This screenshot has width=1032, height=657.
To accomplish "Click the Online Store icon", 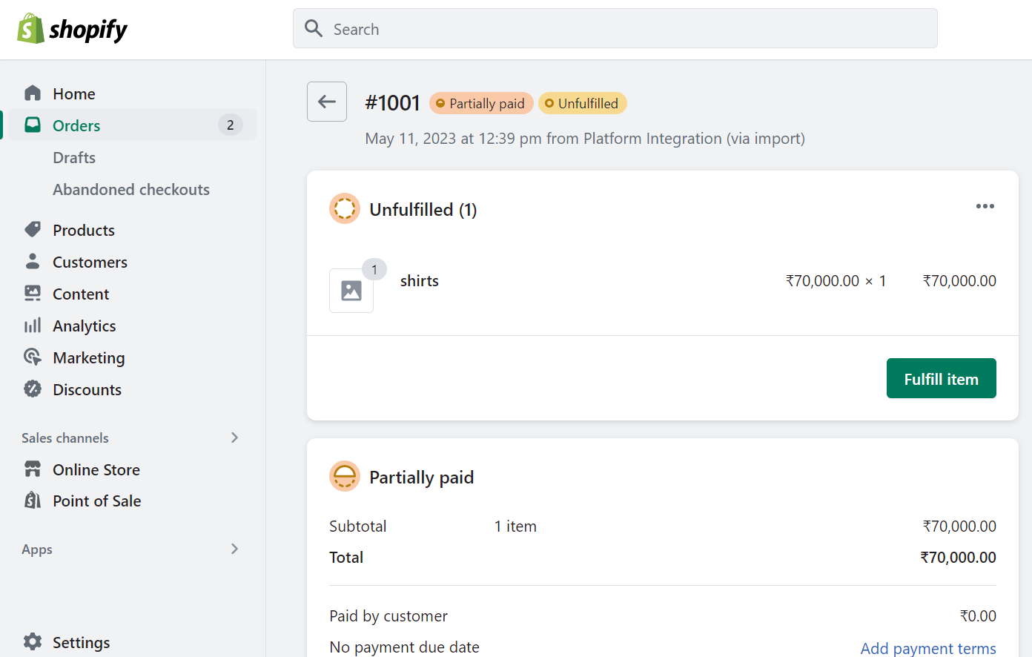I will click(x=33, y=469).
